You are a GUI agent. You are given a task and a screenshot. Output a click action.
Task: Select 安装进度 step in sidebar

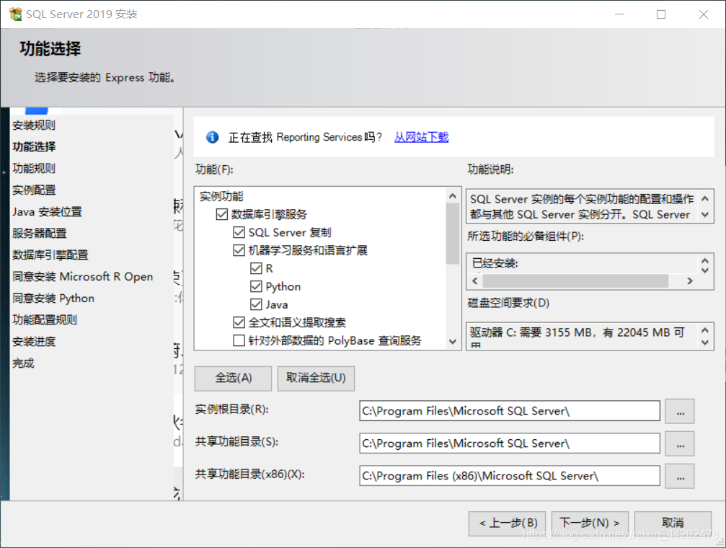click(34, 341)
